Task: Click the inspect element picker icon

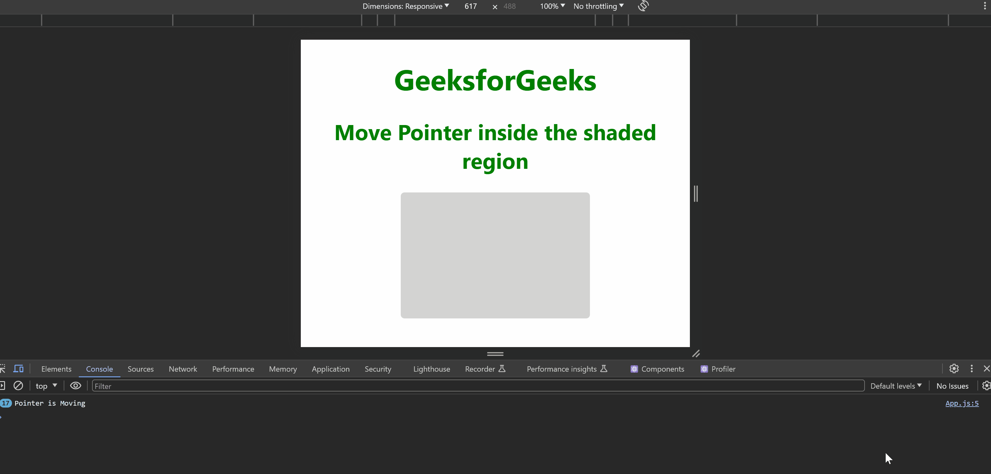Action: tap(3, 369)
